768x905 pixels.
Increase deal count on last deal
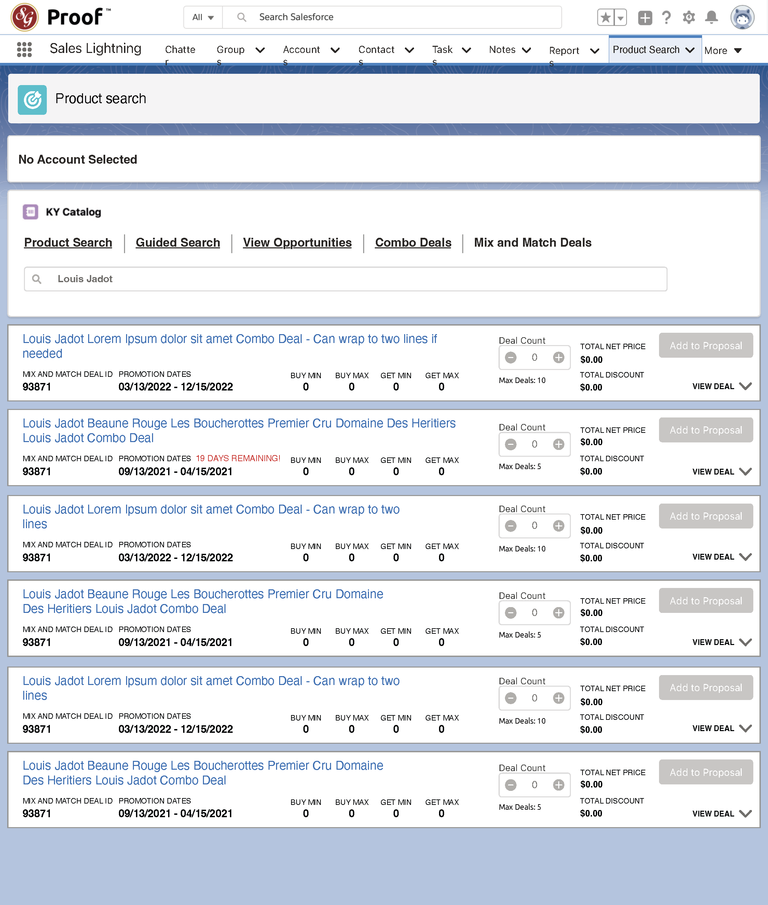tap(559, 785)
